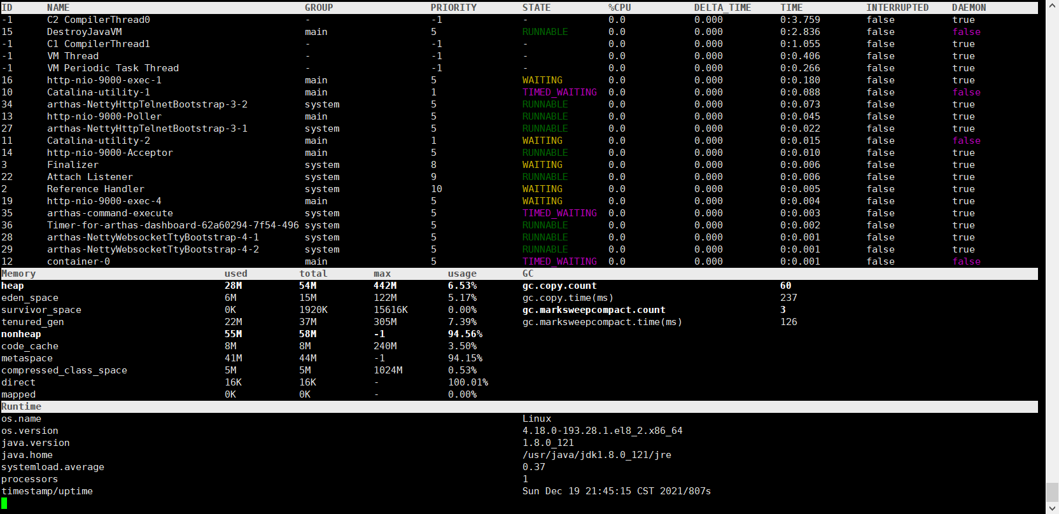Click the INTERRUPTED column header

click(x=897, y=8)
